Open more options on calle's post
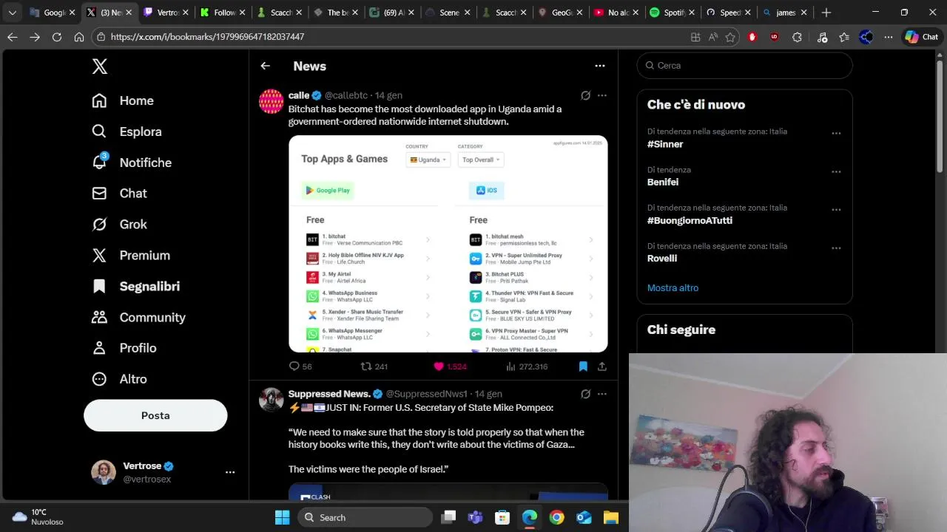 pyautogui.click(x=602, y=95)
